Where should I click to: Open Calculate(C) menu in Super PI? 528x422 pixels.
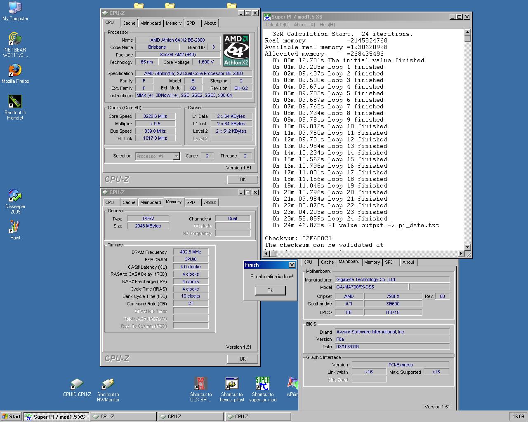click(278, 25)
